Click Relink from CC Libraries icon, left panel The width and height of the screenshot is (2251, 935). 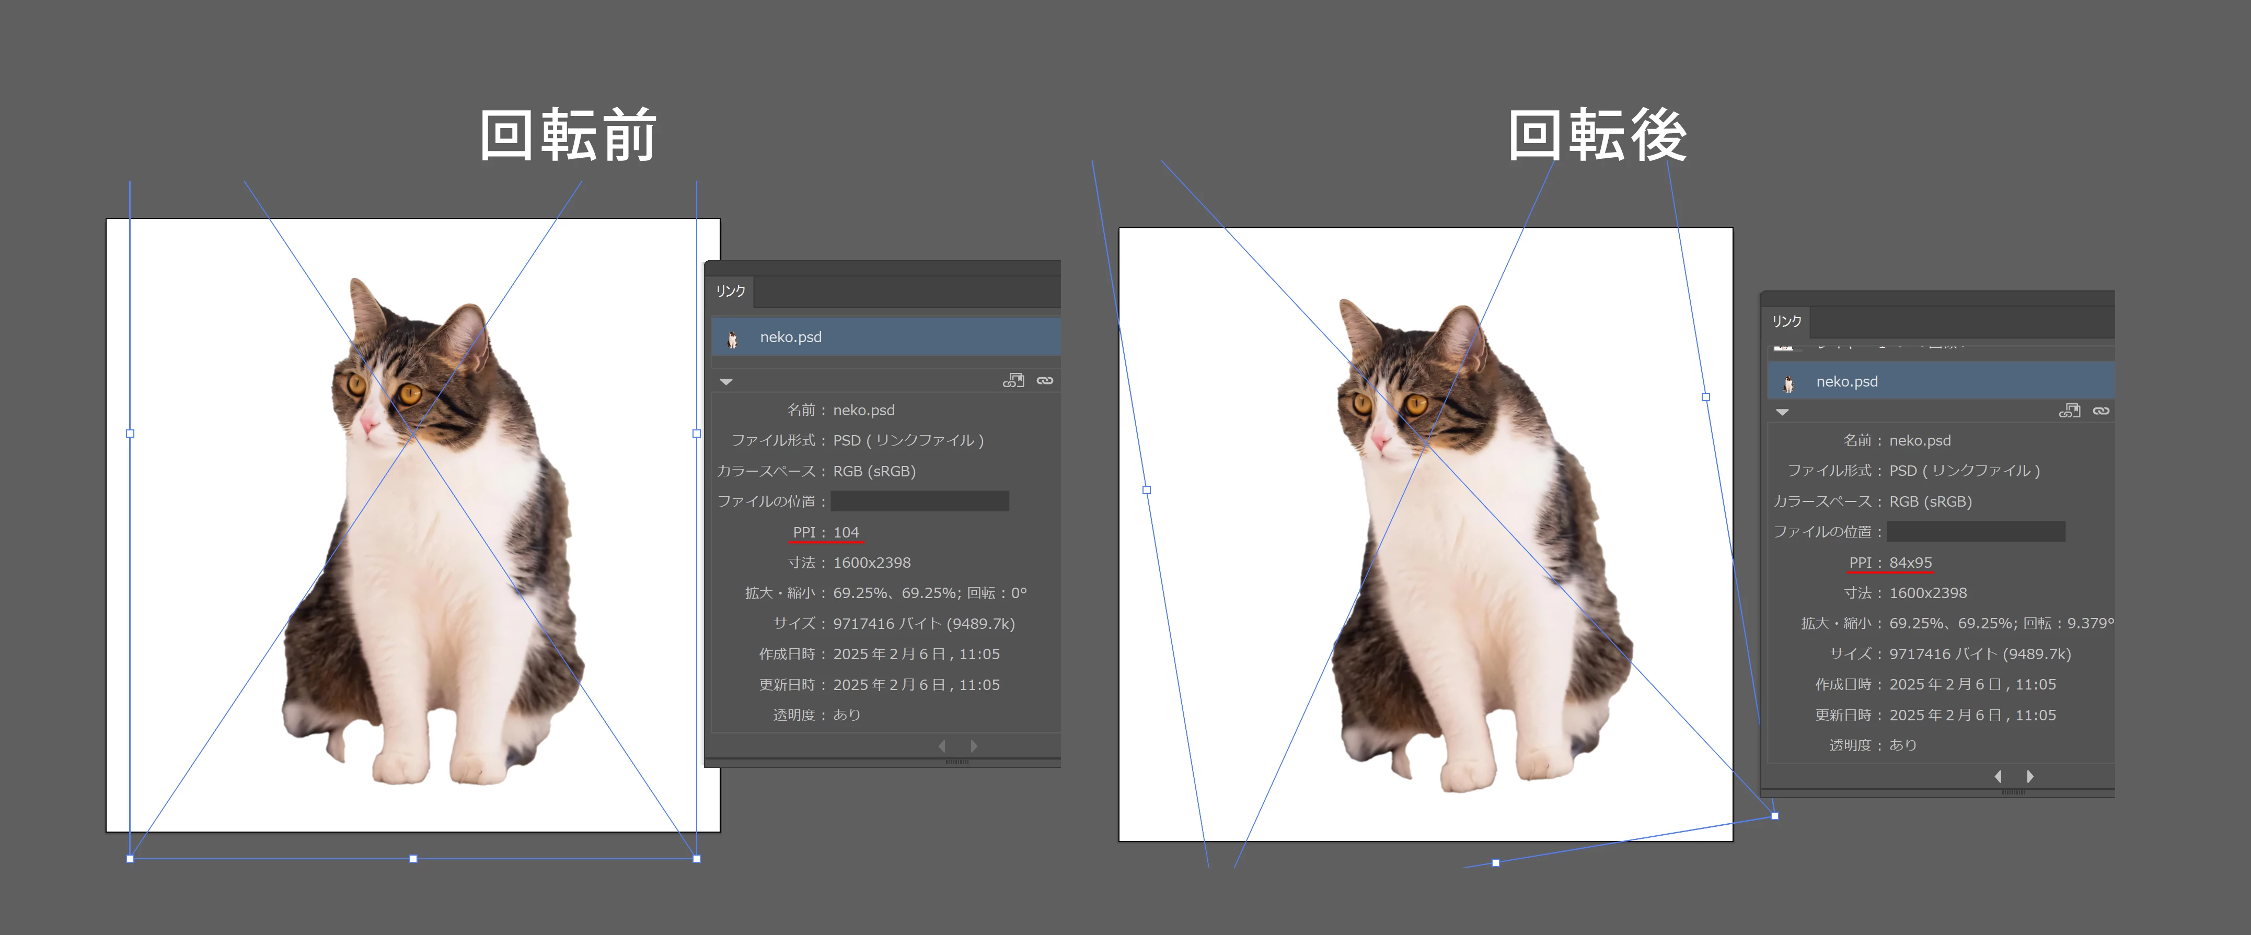coord(1013,381)
